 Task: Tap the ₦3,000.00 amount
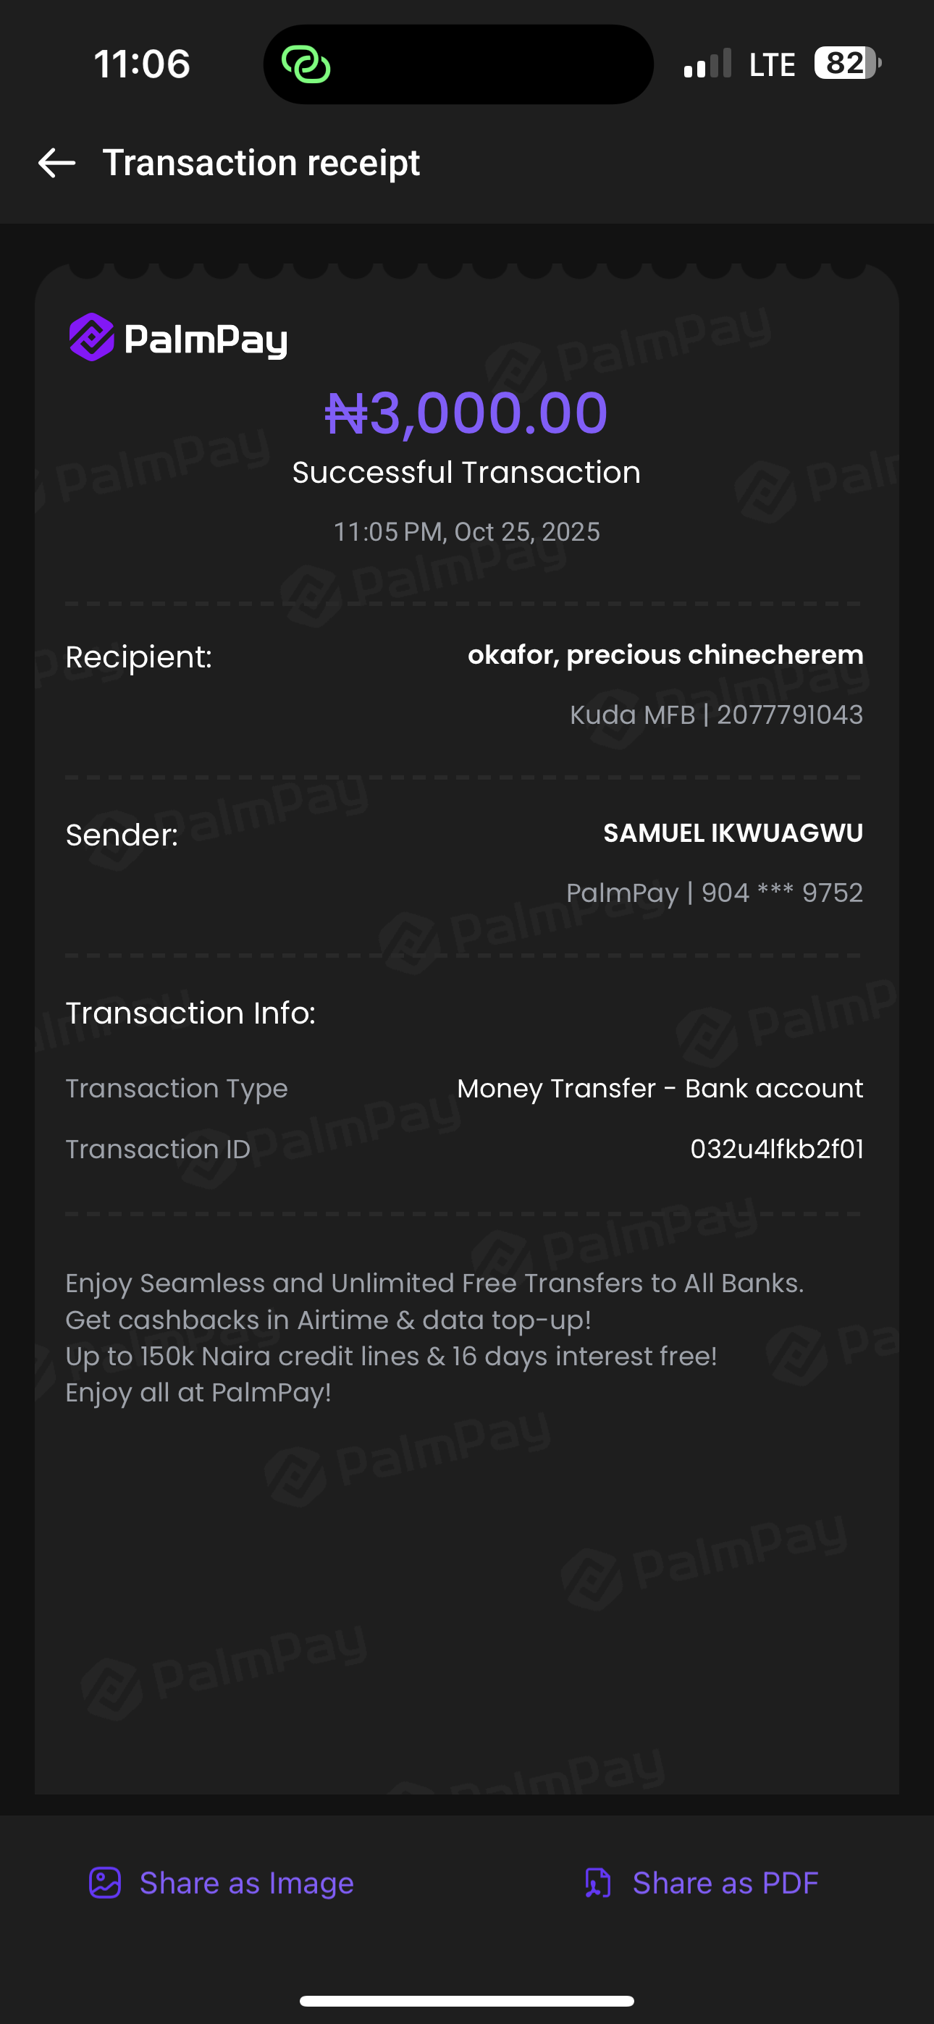tap(466, 413)
